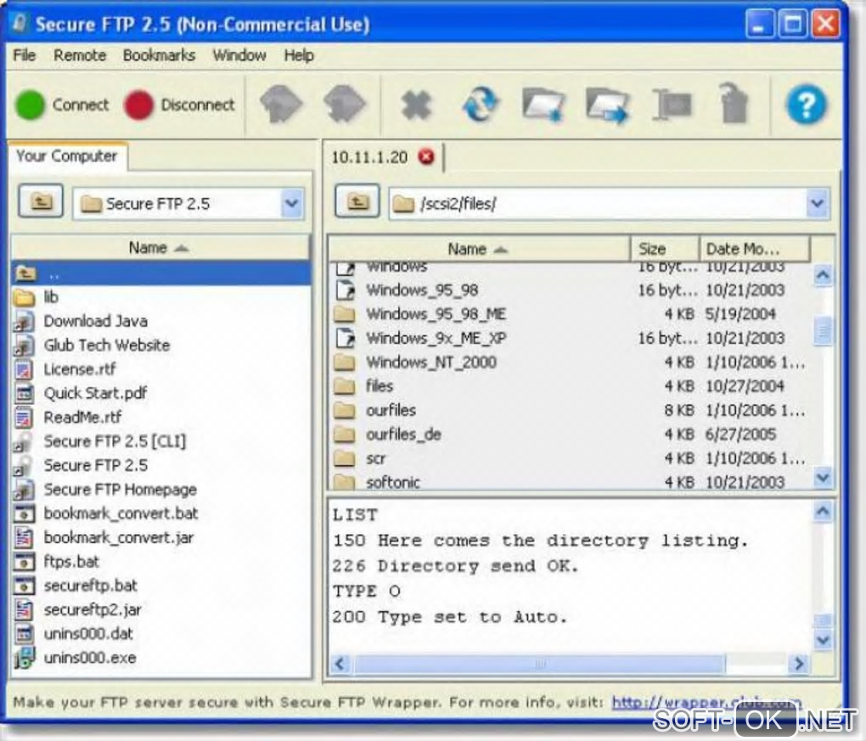The width and height of the screenshot is (866, 741).
Task: Open the Bookmarks menu
Action: (159, 55)
